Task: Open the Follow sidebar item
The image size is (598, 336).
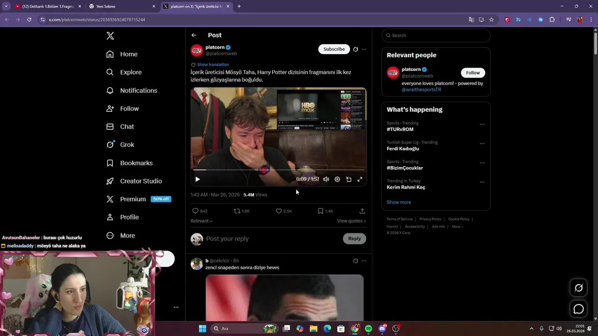Action: (x=122, y=108)
